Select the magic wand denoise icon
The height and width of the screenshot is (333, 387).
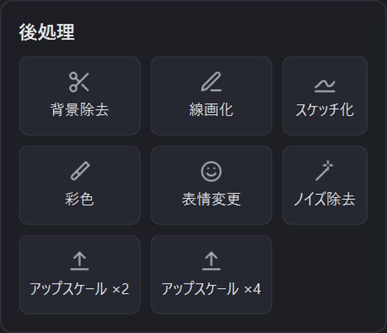point(325,171)
